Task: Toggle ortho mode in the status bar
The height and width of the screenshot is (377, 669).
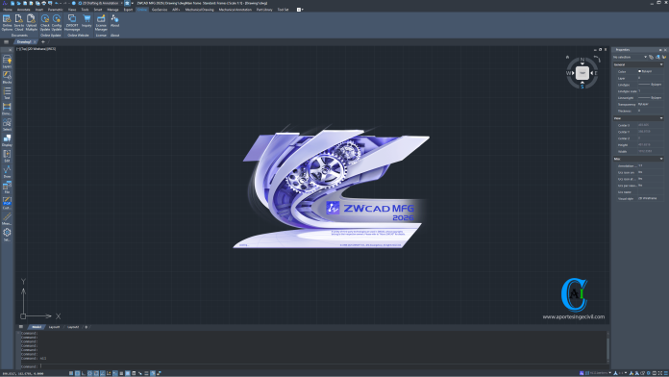Action: (x=84, y=373)
